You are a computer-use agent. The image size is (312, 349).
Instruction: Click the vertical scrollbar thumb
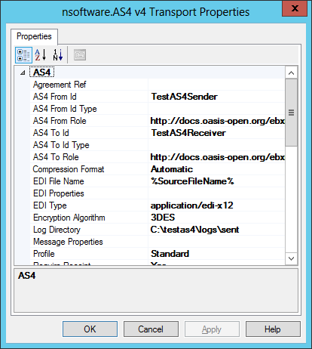[x=292, y=113]
